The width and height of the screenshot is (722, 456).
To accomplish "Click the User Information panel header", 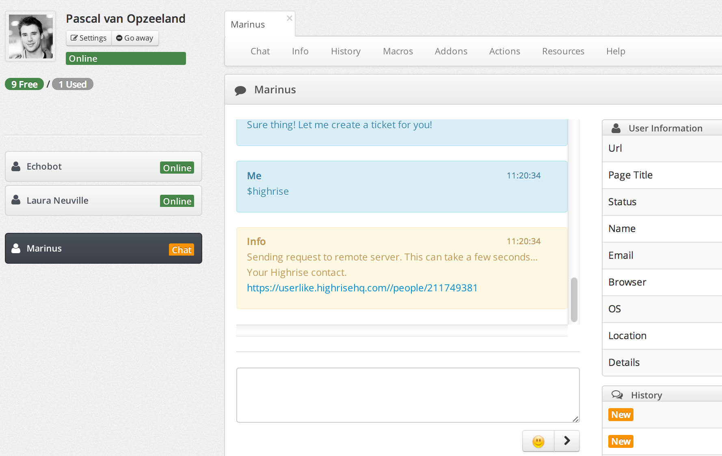I will click(x=662, y=128).
